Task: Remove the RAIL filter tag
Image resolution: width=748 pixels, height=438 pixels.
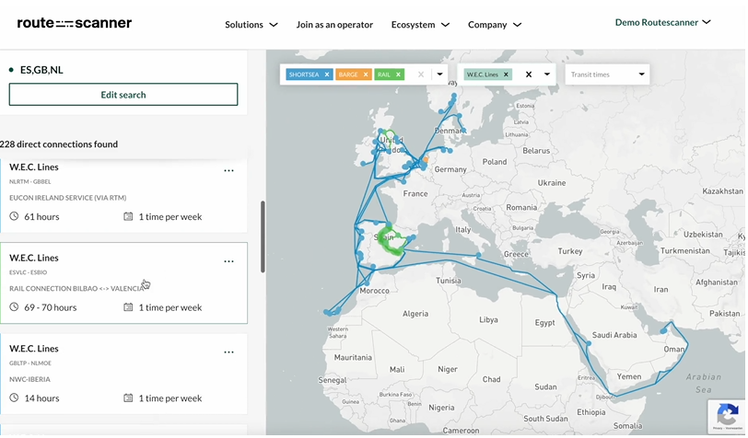Action: click(399, 75)
